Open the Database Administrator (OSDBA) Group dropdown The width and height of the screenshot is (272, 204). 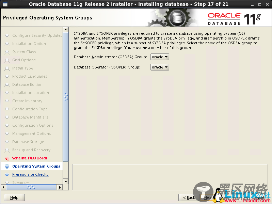160,57
